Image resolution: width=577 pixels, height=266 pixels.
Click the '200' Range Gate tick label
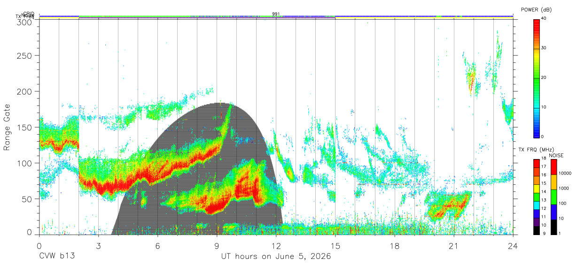coord(24,91)
